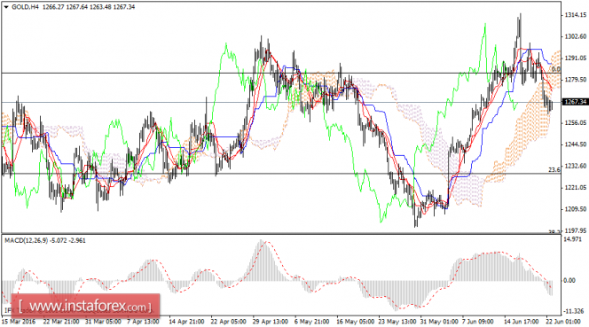Click the 22 Apr 05:00 time label

pos(228,322)
